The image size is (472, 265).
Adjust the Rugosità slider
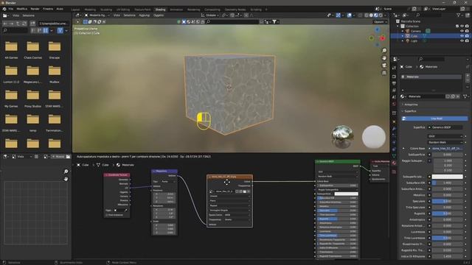point(448,213)
